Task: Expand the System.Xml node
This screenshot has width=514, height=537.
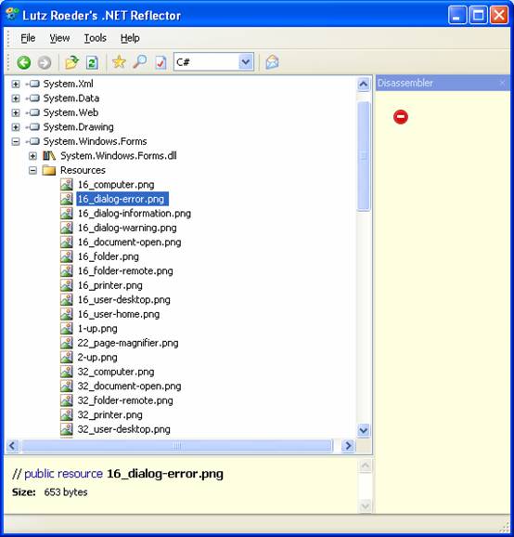Action: click(x=16, y=84)
